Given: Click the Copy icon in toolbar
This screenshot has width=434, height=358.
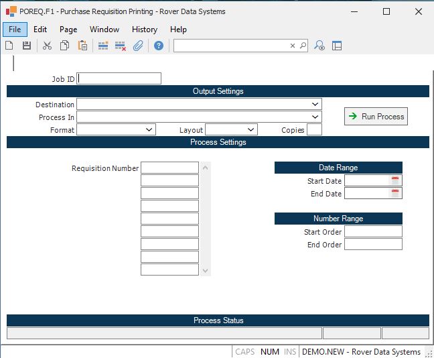Looking at the screenshot, I should (x=65, y=46).
